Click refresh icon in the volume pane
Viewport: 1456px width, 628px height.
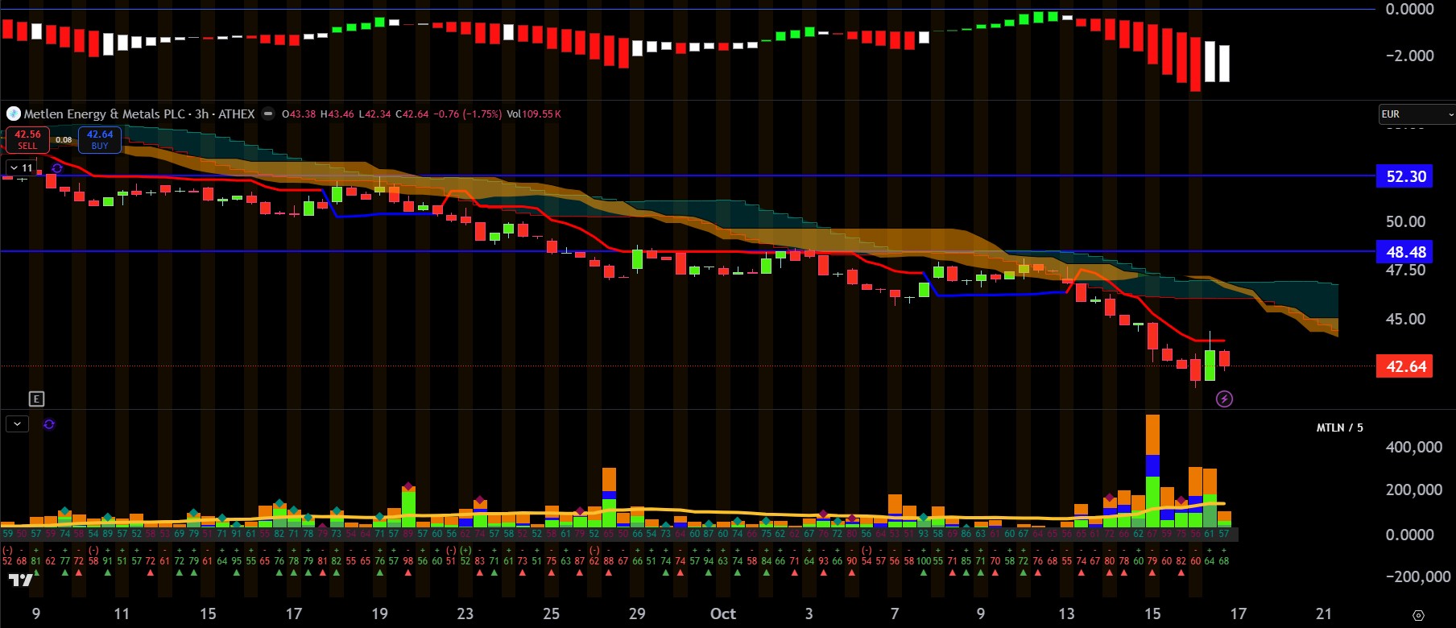click(x=49, y=424)
